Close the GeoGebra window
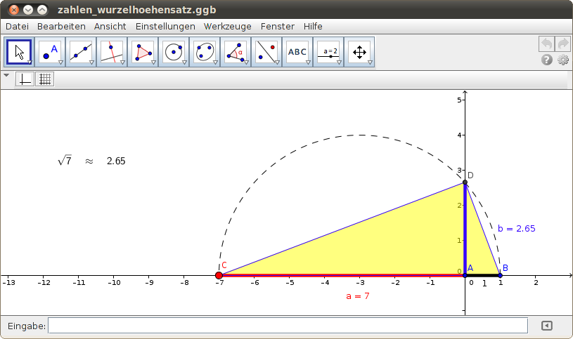 coord(14,10)
